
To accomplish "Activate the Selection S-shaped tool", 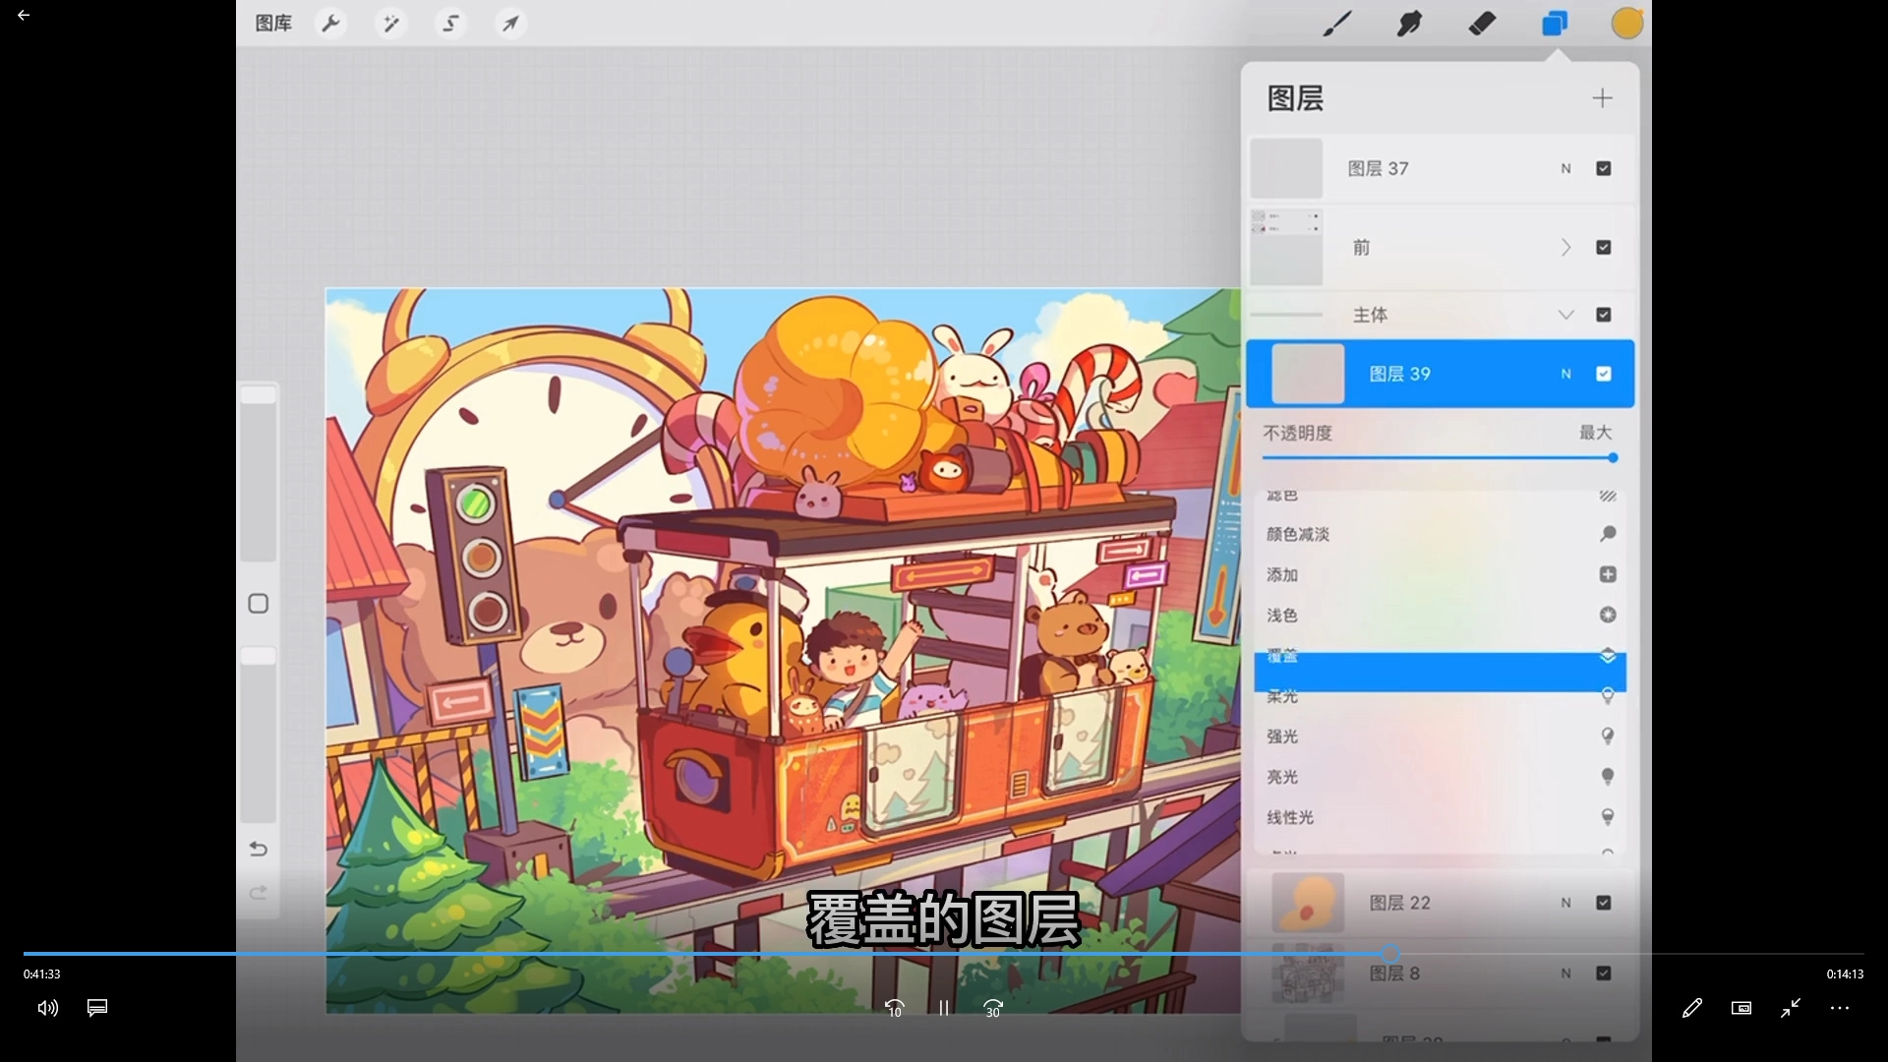I will tap(451, 24).
